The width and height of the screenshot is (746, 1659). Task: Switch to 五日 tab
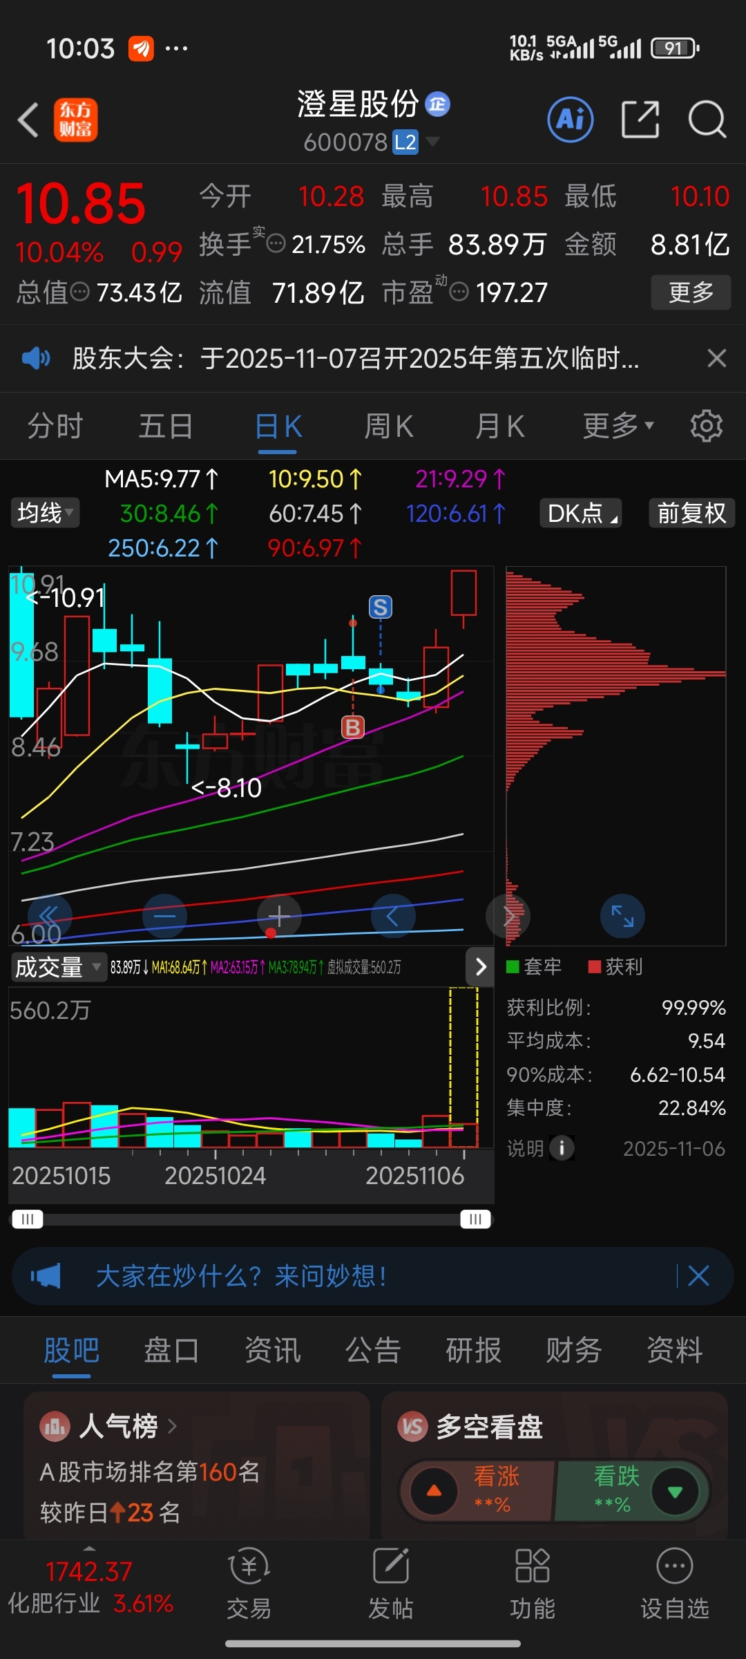click(166, 426)
